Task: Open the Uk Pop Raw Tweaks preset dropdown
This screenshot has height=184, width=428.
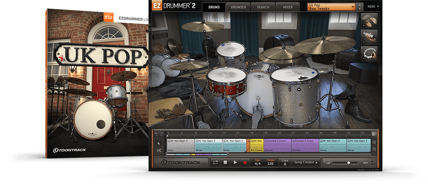Action: coord(331,7)
